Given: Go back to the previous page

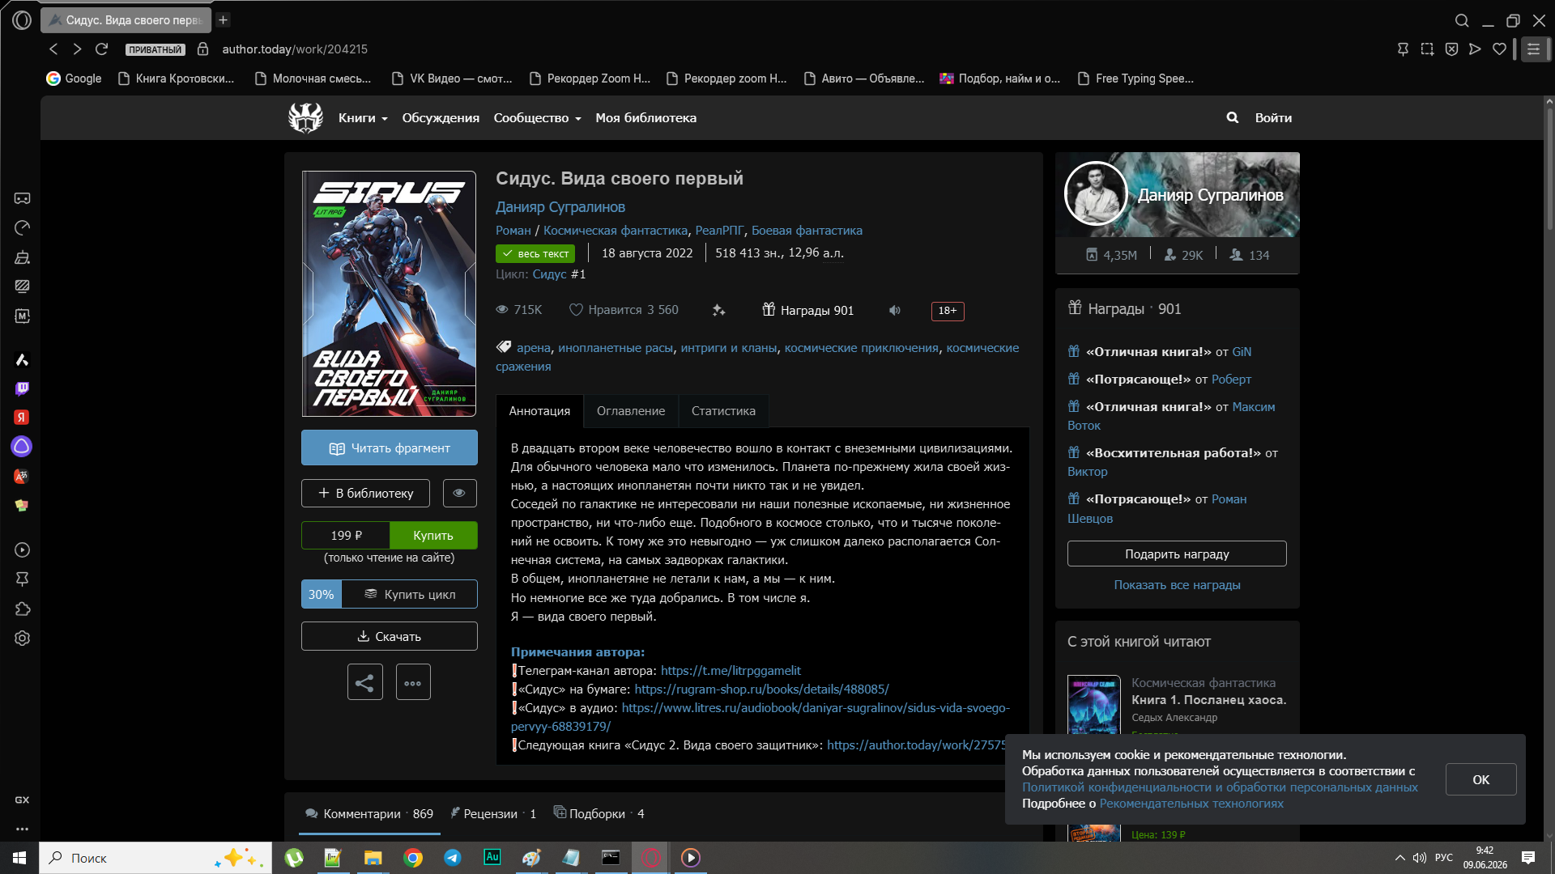Looking at the screenshot, I should pos(53,49).
